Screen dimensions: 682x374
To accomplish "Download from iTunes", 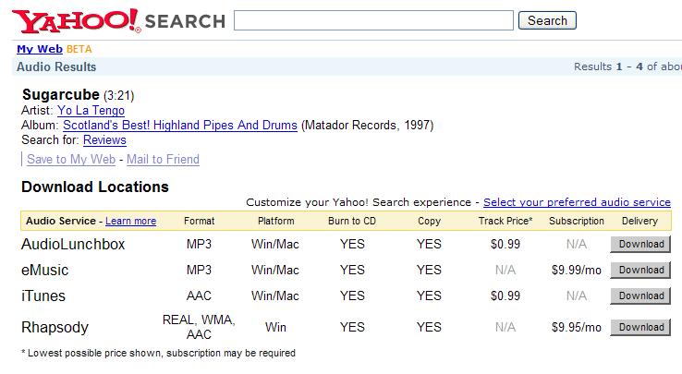I will pos(640,296).
